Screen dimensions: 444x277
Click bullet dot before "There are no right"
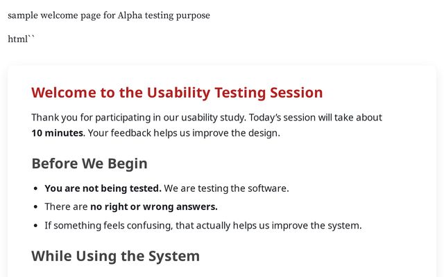(x=36, y=207)
